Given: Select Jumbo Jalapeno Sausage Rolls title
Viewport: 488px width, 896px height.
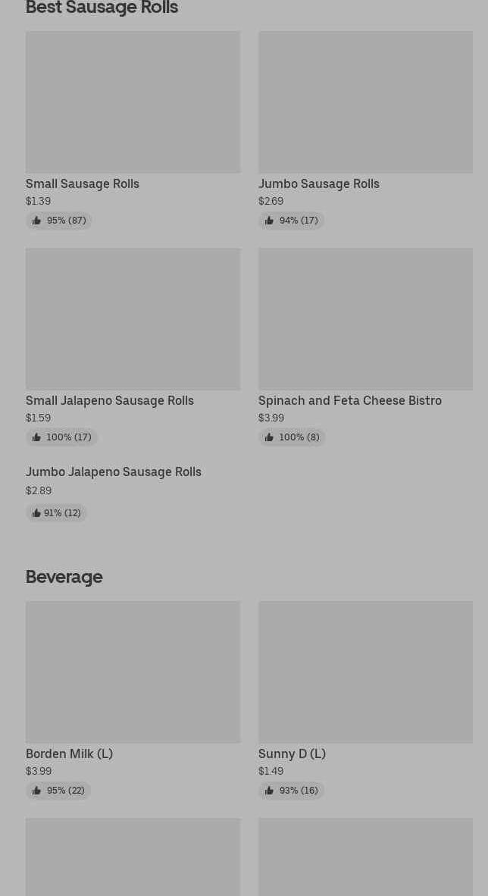Looking at the screenshot, I should click(114, 471).
